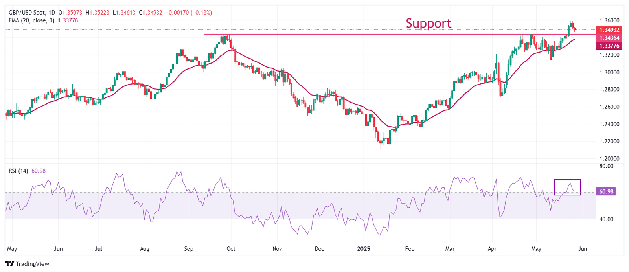Click the TradingView logo icon

click(9, 264)
